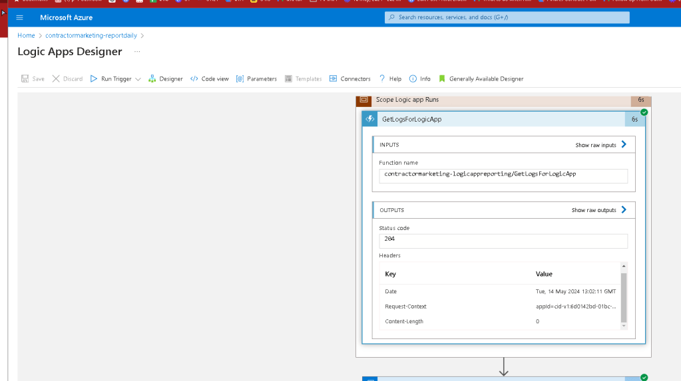Click the Info circle icon
Image resolution: width=681 pixels, height=381 pixels.
413,78
